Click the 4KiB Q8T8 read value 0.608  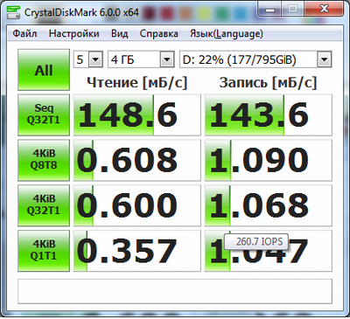(x=137, y=160)
